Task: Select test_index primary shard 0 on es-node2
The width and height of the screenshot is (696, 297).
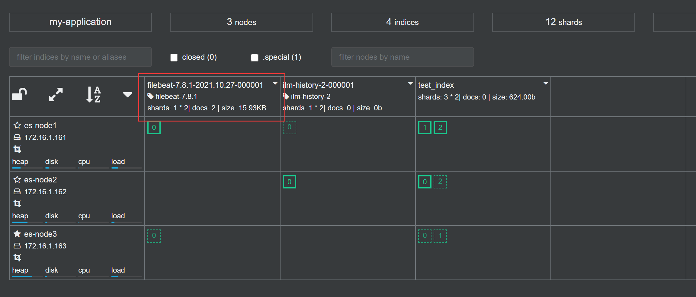Action: click(425, 182)
